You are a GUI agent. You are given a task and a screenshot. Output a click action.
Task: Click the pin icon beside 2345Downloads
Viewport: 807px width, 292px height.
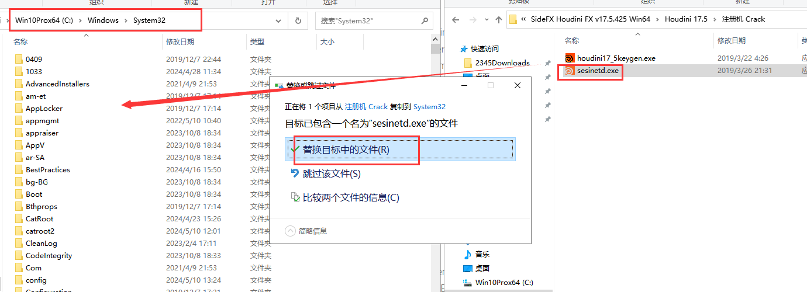547,63
